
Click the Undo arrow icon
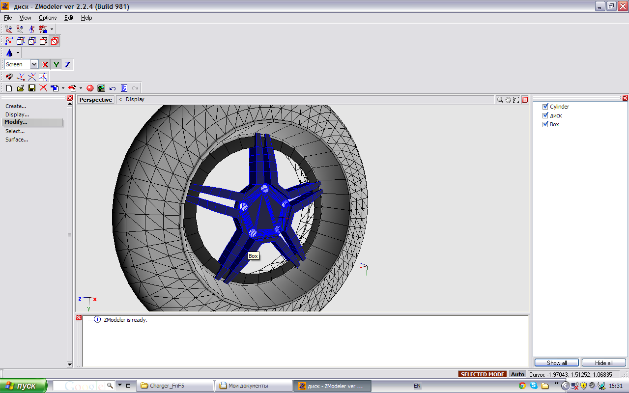[113, 88]
